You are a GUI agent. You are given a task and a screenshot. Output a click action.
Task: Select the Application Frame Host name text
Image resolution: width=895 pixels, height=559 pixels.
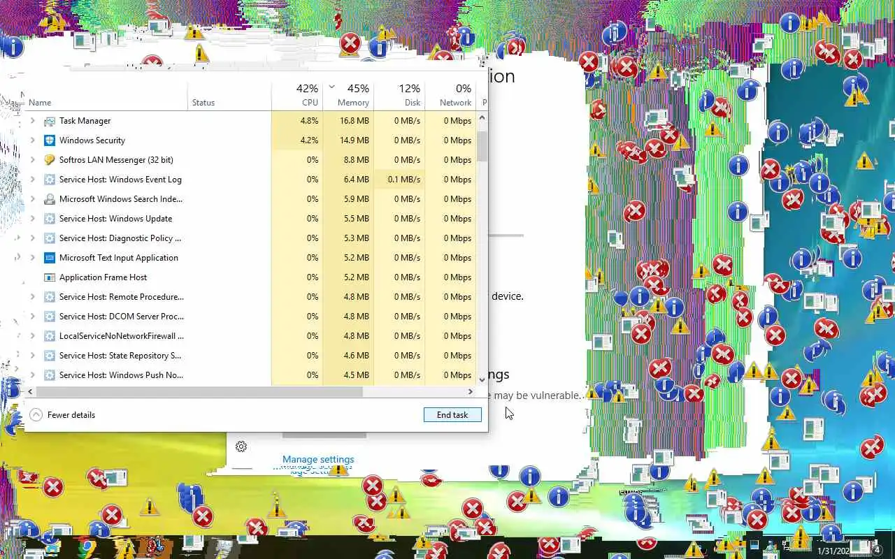point(103,277)
